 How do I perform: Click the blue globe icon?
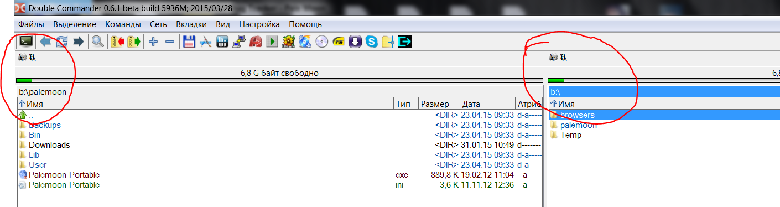[x=305, y=42]
